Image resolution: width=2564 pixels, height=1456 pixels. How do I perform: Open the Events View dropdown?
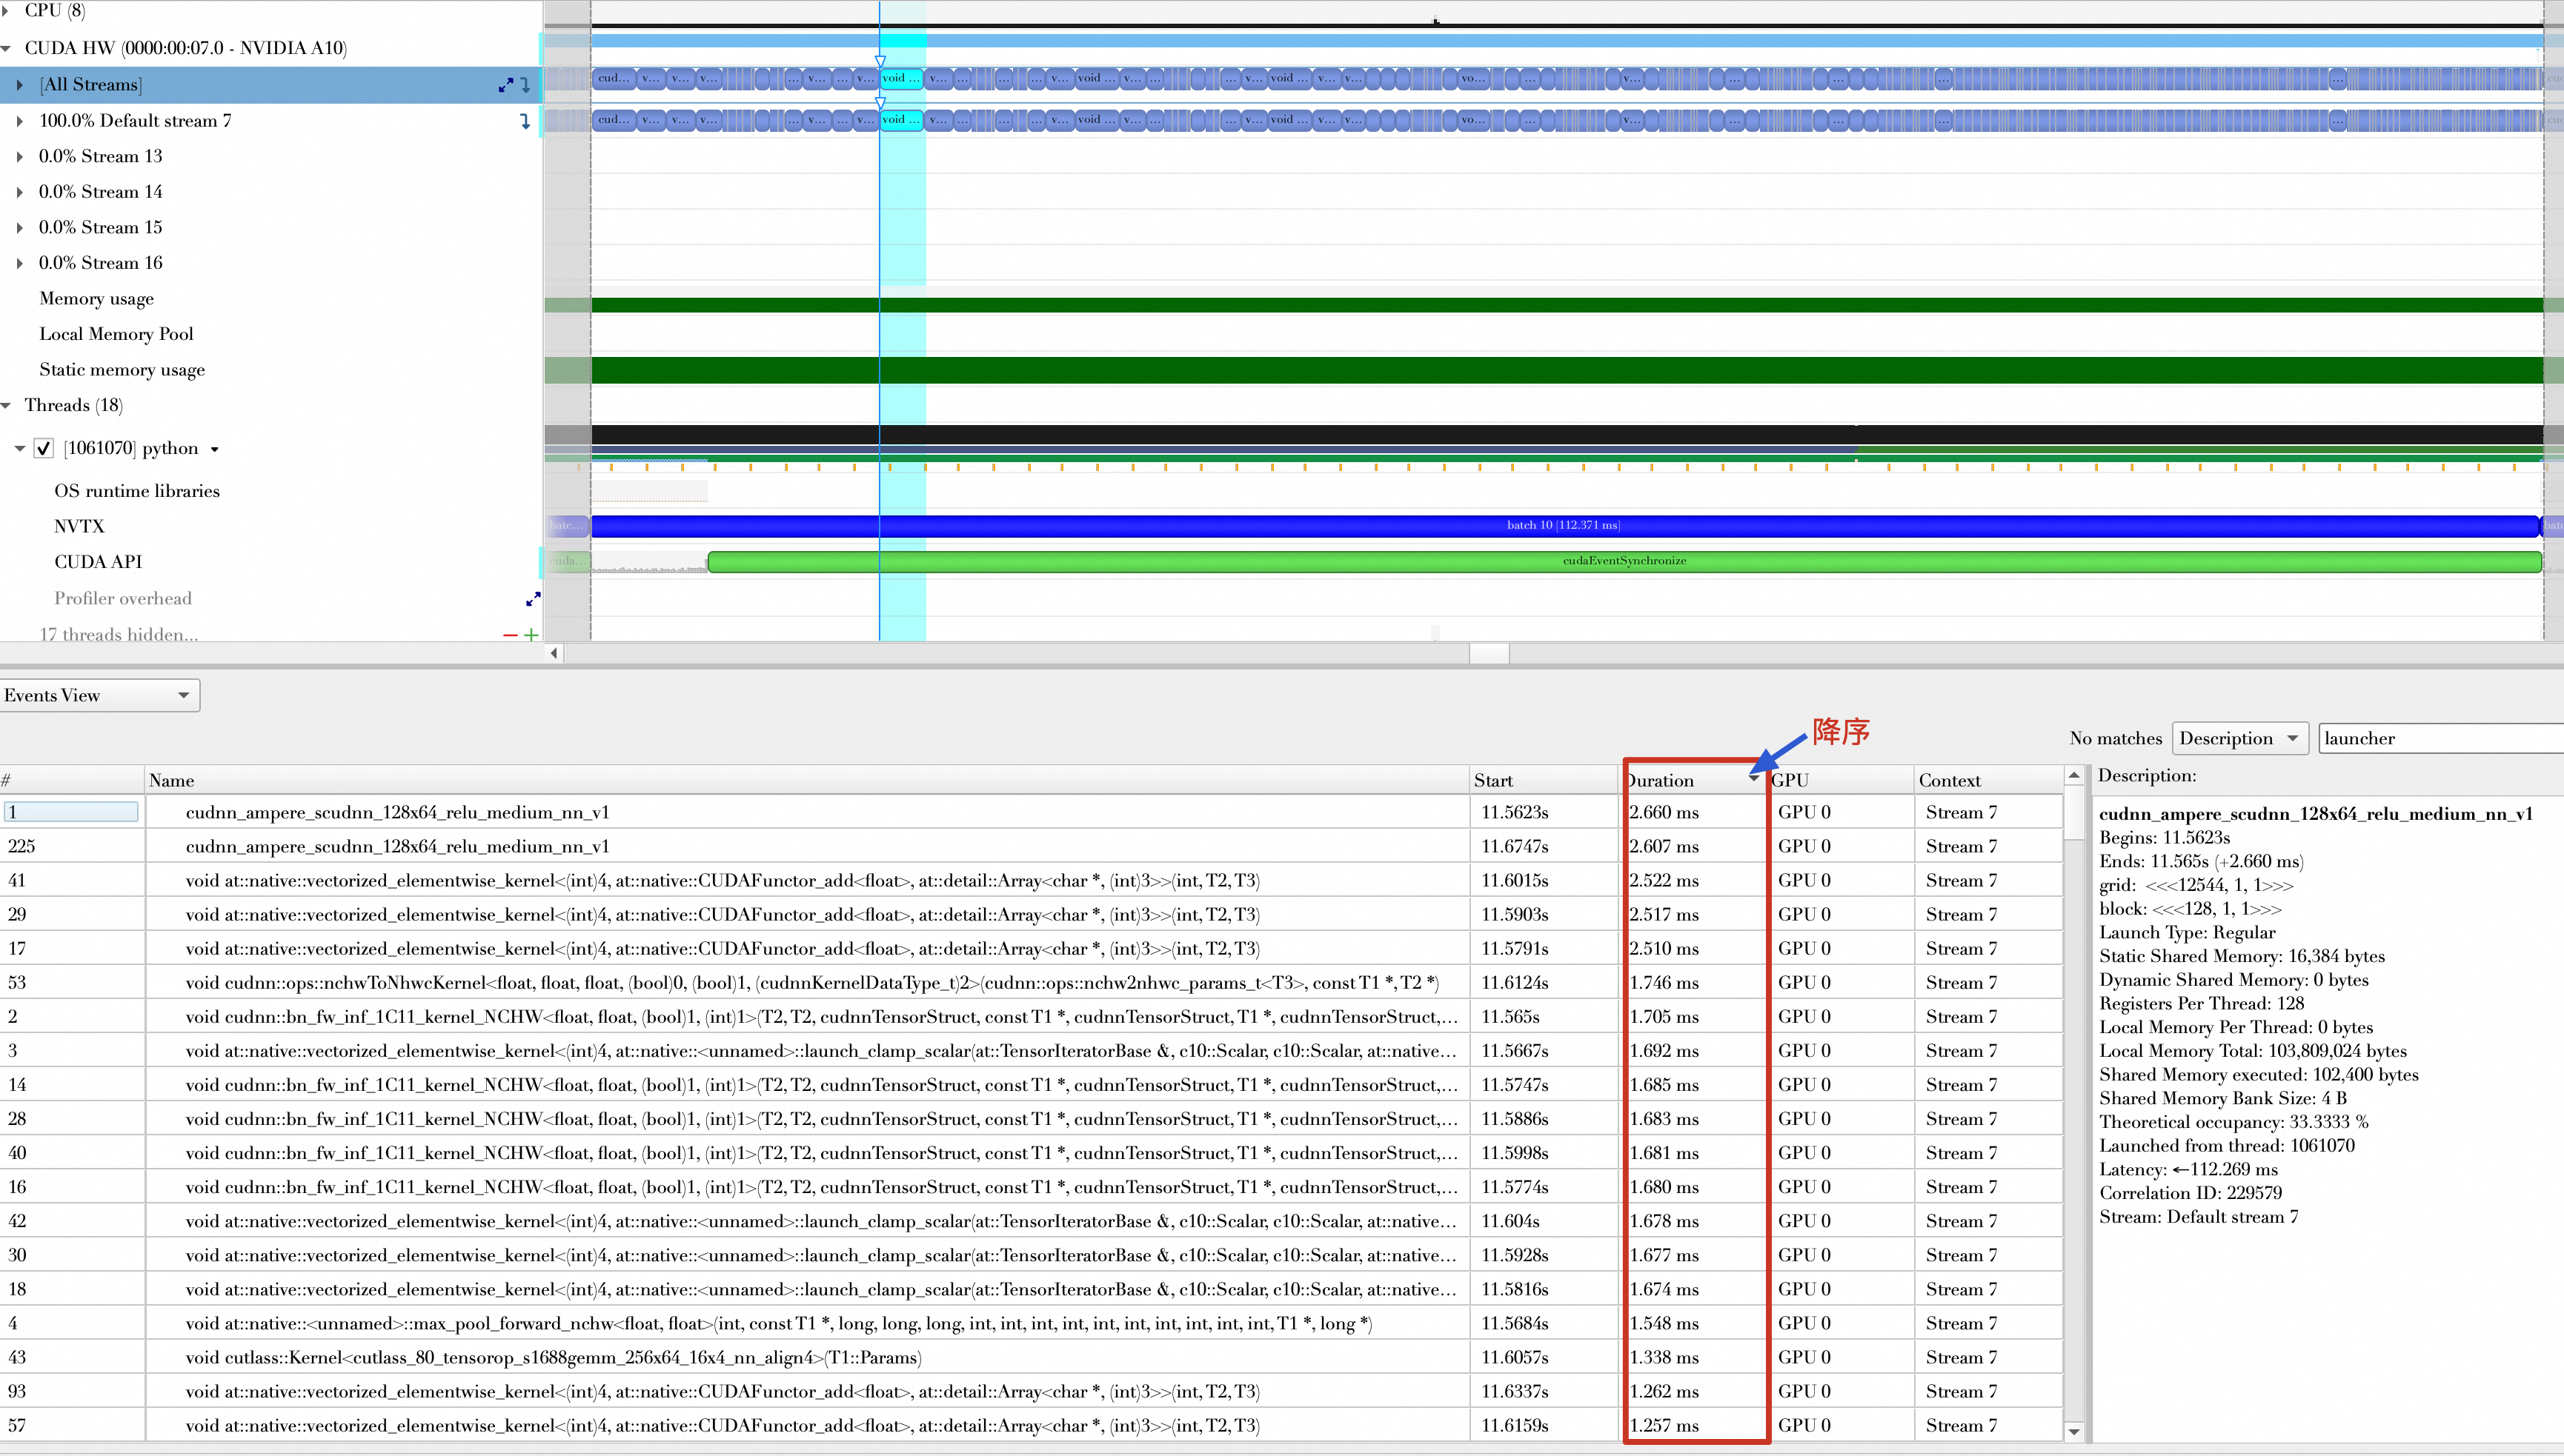pos(100,695)
